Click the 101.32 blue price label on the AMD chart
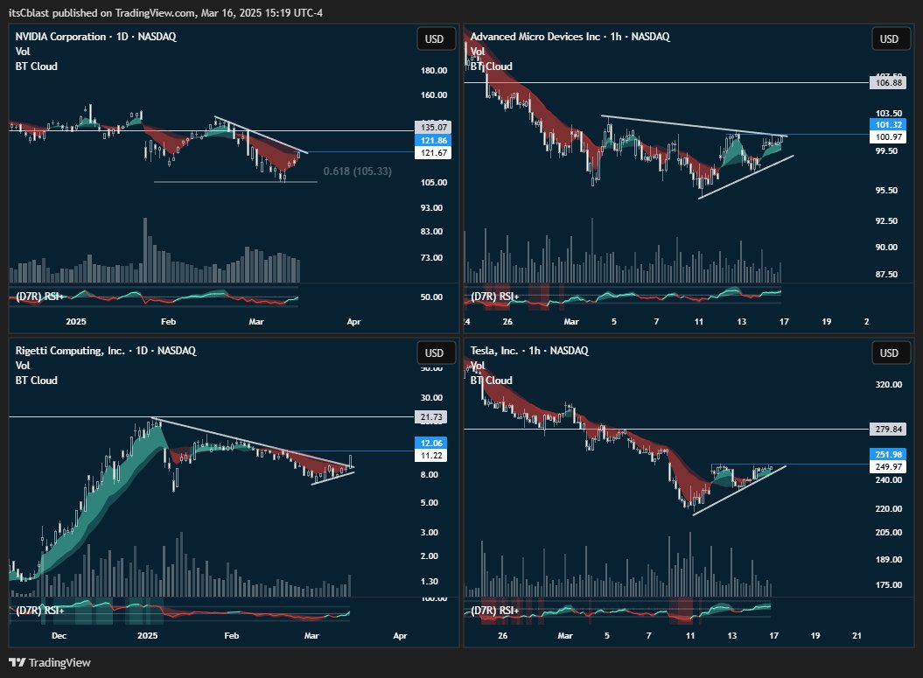Image resolution: width=923 pixels, height=678 pixels. point(891,125)
